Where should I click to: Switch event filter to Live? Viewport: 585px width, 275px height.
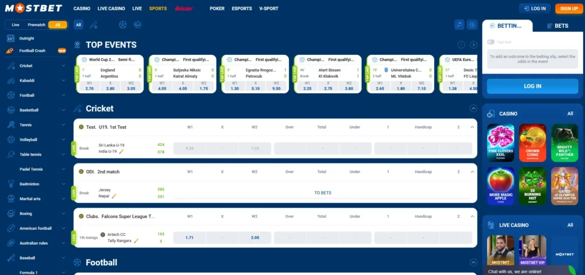pyautogui.click(x=15, y=25)
